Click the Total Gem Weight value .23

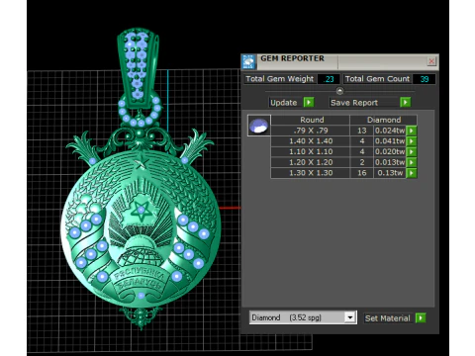[x=329, y=79]
